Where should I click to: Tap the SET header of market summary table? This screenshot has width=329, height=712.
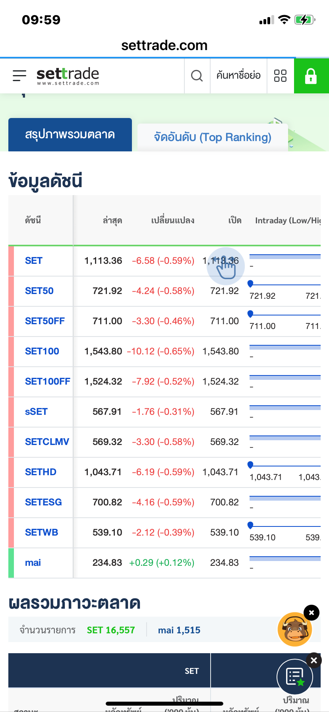(x=192, y=671)
